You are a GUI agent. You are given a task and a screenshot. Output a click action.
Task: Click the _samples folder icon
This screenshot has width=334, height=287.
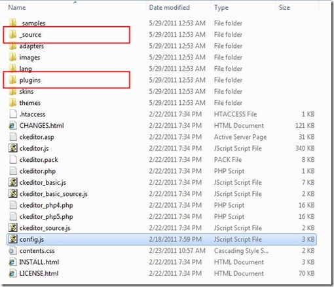click(x=12, y=23)
